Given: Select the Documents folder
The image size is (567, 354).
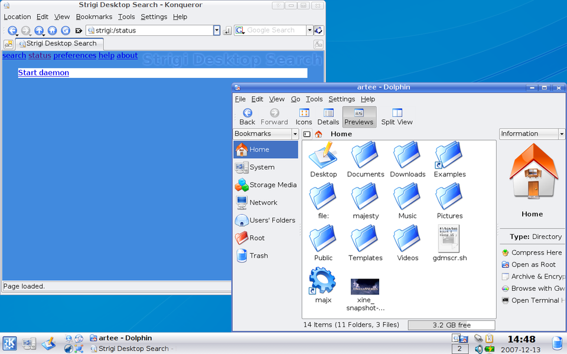Looking at the screenshot, I should pos(365,160).
